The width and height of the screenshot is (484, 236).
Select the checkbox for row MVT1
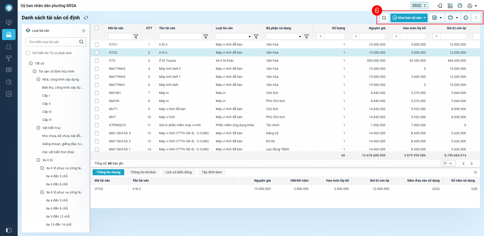tap(97, 109)
